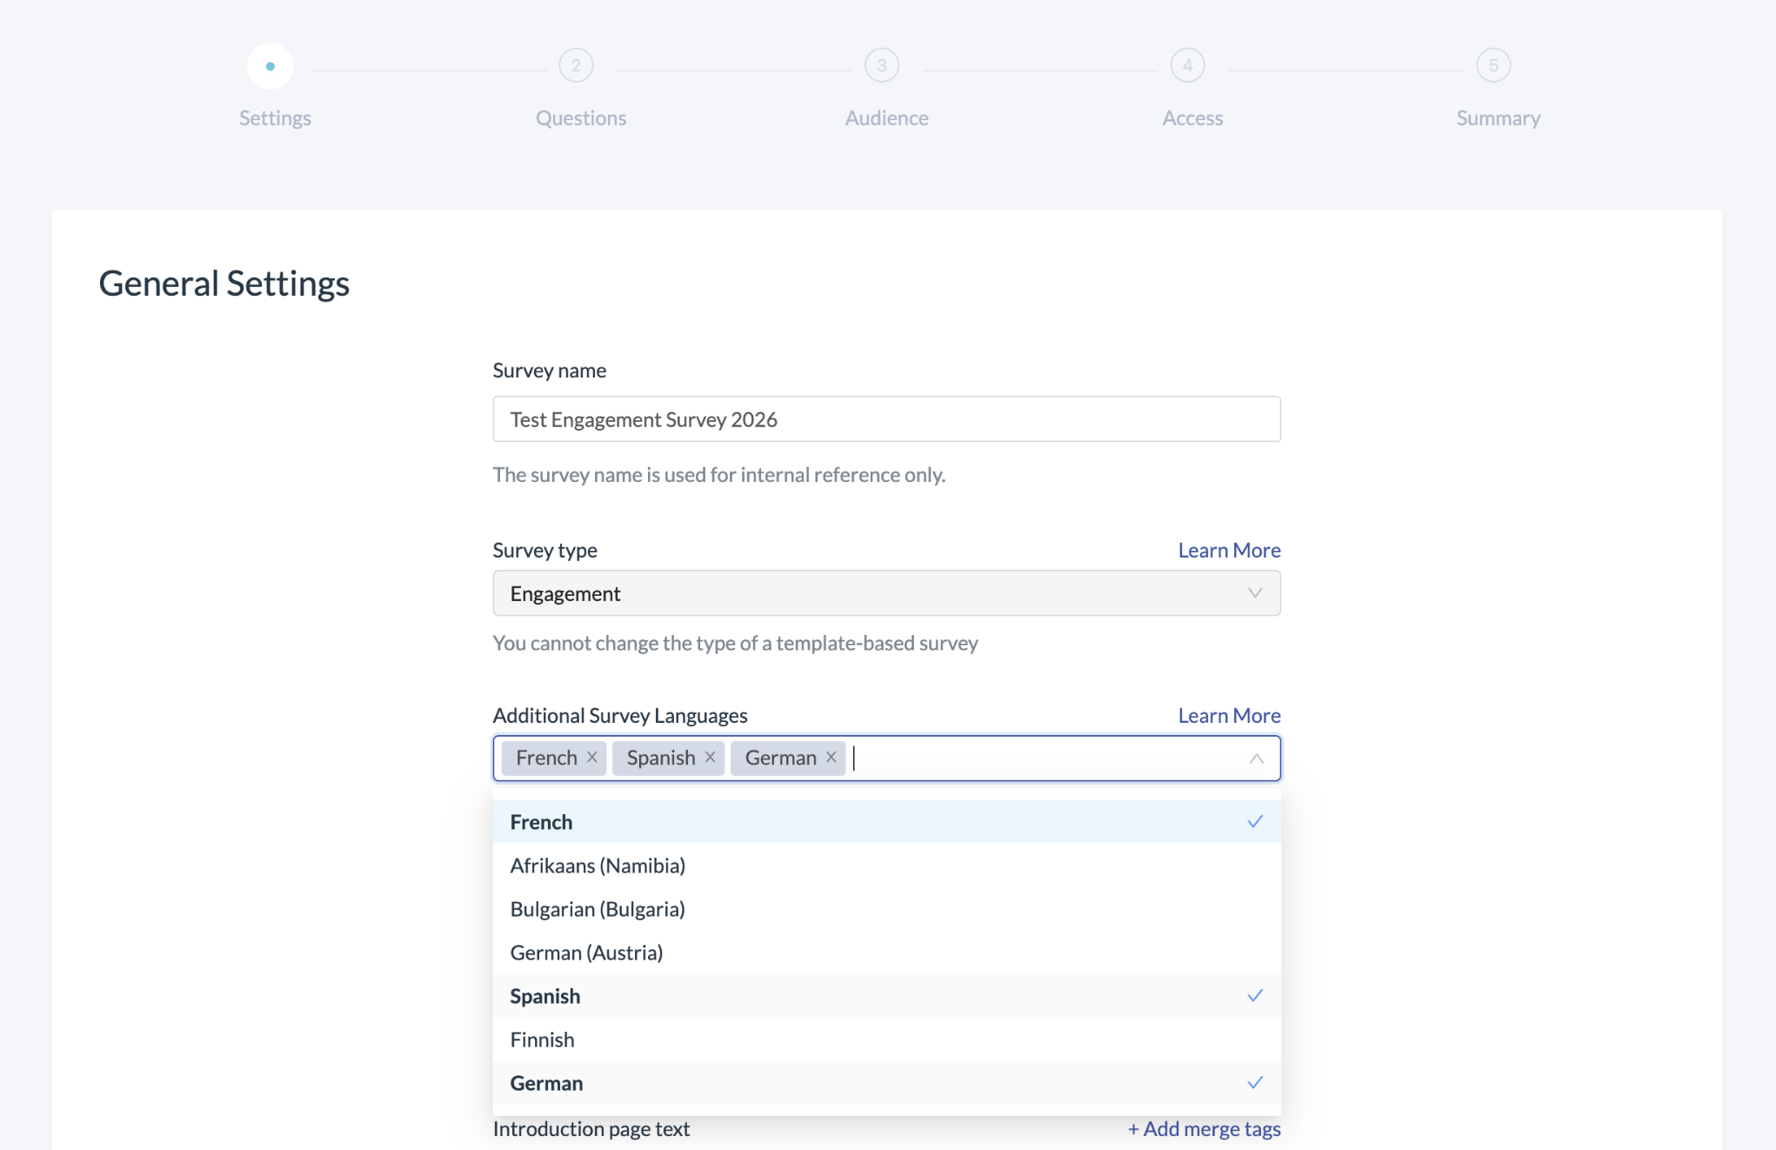Open the Survey type dropdown arrow
The width and height of the screenshot is (1776, 1150).
[1255, 593]
